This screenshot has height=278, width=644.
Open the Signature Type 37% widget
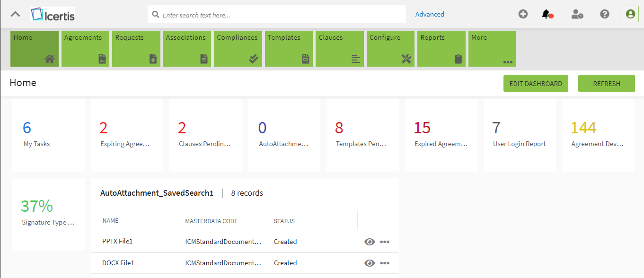tap(48, 214)
